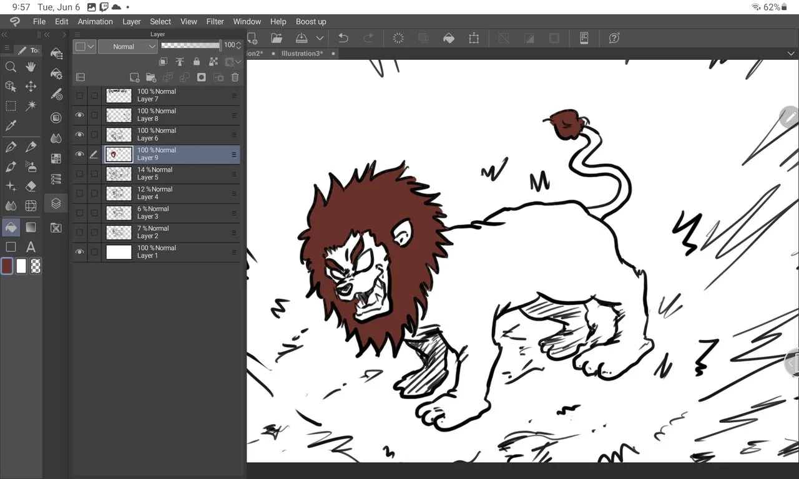Image resolution: width=799 pixels, height=479 pixels.
Task: Select the Hand move-canvas tool
Action: point(31,67)
